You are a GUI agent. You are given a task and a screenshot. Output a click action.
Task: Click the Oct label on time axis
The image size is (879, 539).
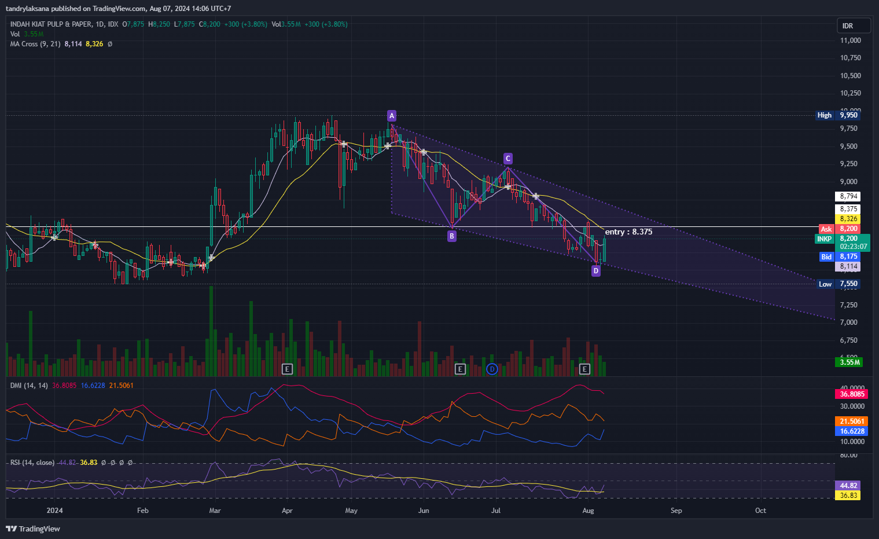click(x=760, y=511)
